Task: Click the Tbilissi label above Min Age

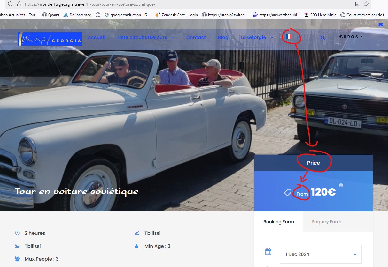Action: [152, 233]
